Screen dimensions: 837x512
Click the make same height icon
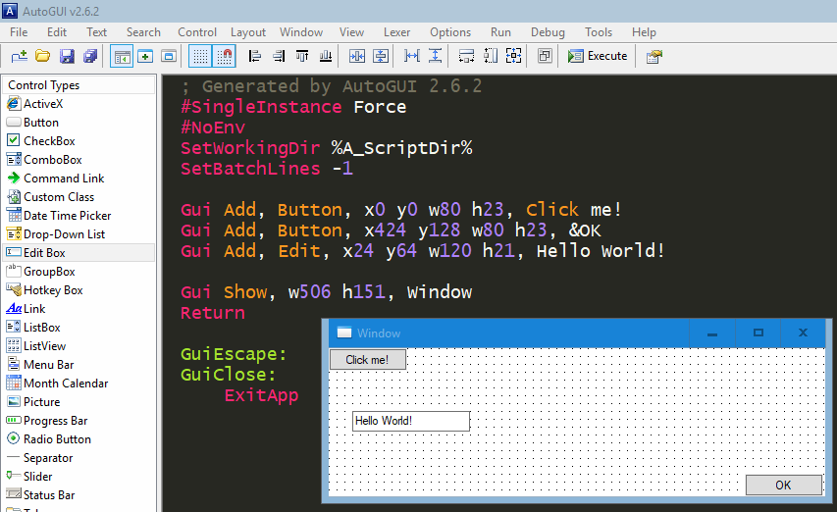491,56
